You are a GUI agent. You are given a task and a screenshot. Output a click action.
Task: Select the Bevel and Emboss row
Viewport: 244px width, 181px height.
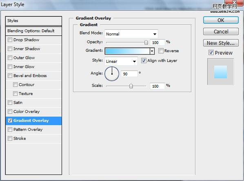33,76
